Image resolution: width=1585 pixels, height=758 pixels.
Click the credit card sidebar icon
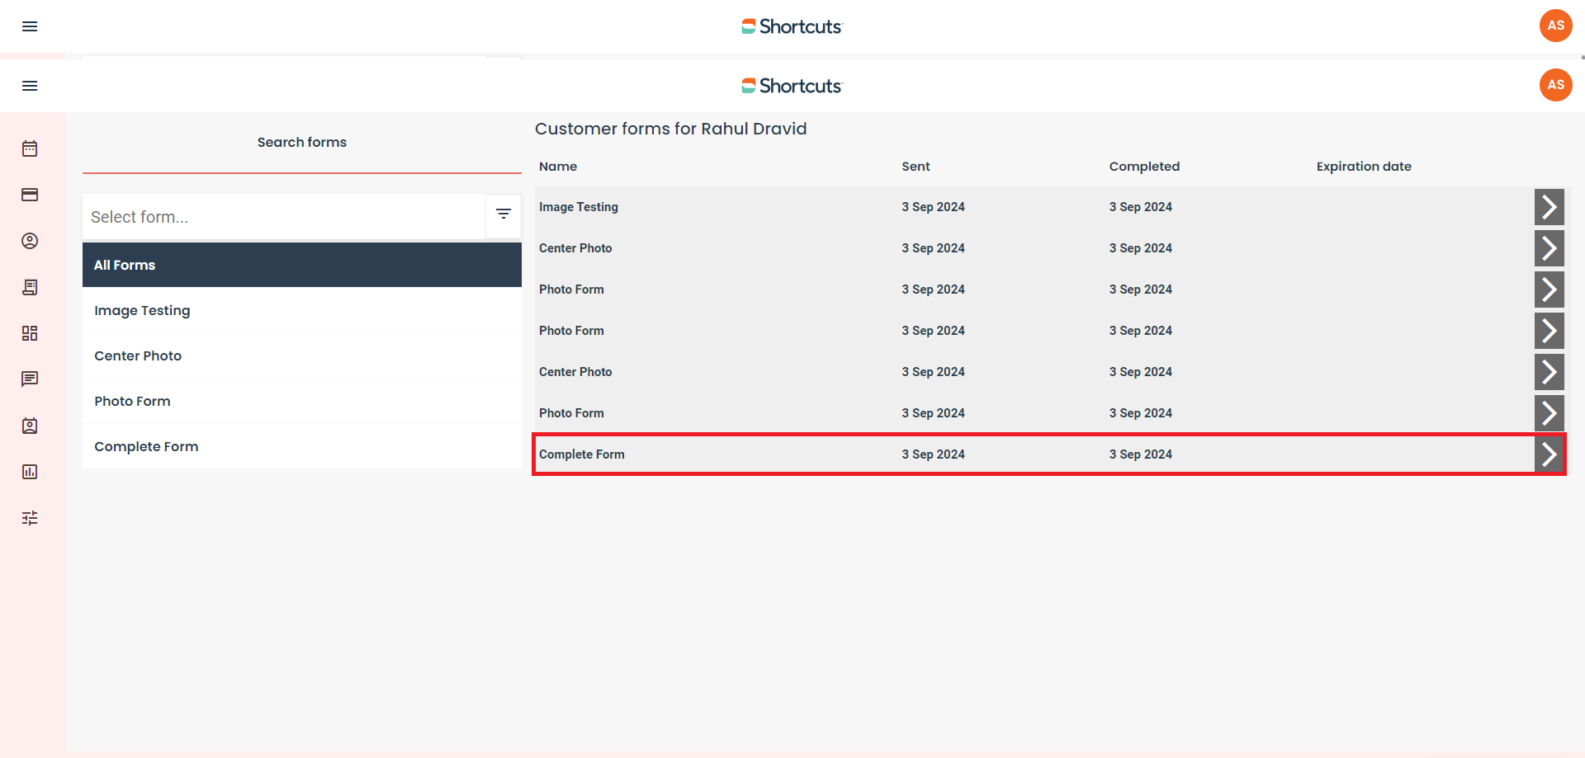30,195
